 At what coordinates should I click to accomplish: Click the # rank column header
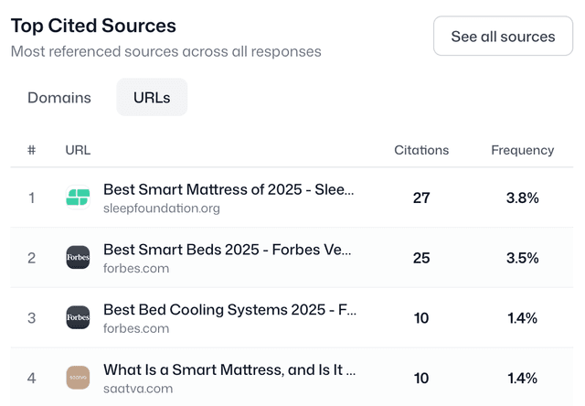pos(31,150)
